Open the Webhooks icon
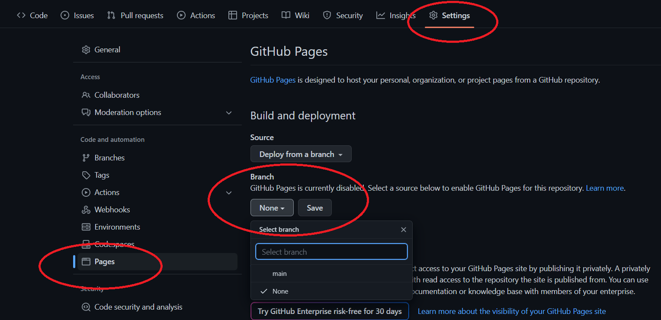Viewport: 661px width, 320px height. [86, 209]
